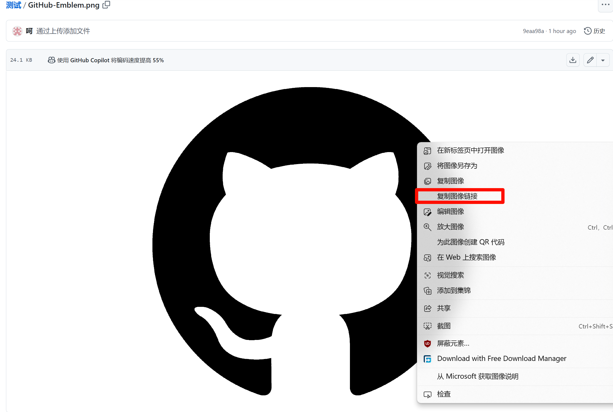Choose Download with Free Download Manager

[515, 358]
